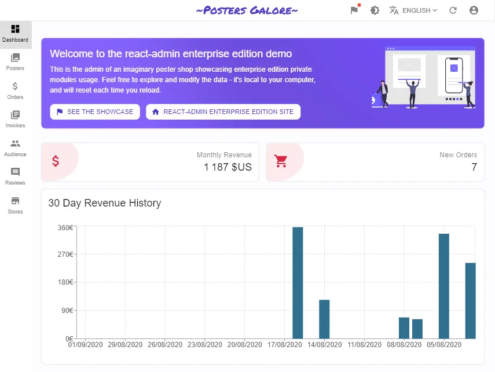Go to Posters in sidebar
This screenshot has width=495, height=372.
pyautogui.click(x=16, y=58)
